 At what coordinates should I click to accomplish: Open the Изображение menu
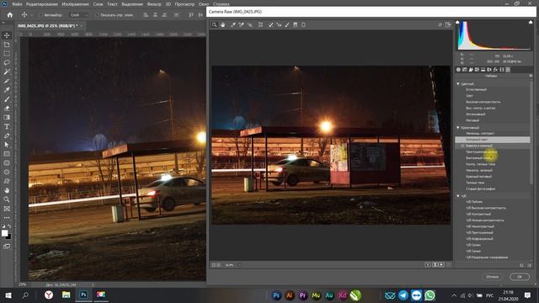tap(75, 4)
